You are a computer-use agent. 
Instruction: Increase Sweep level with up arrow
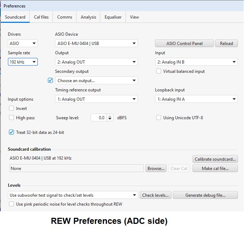pyautogui.click(x=110, y=116)
